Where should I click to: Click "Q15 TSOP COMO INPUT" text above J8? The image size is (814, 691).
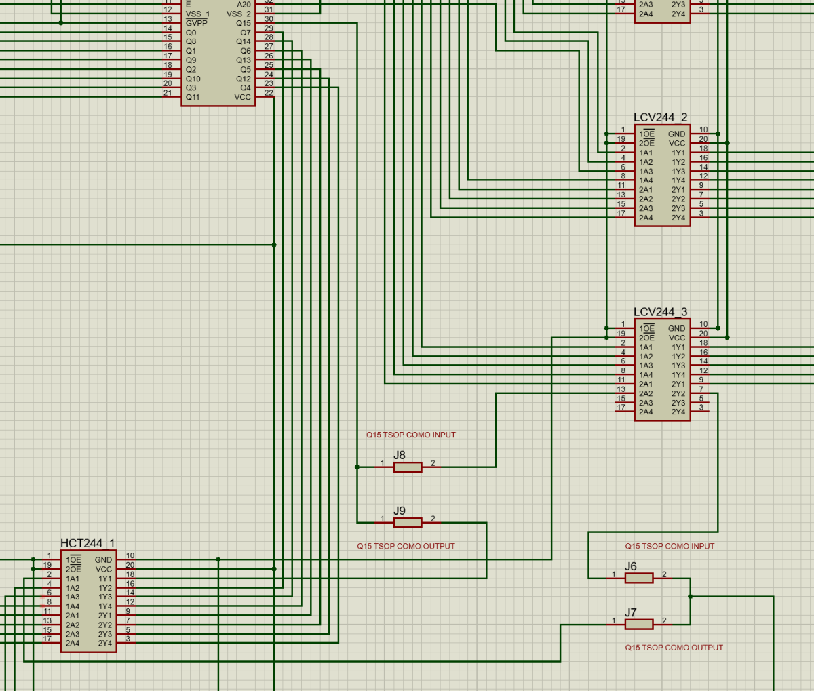pos(411,435)
